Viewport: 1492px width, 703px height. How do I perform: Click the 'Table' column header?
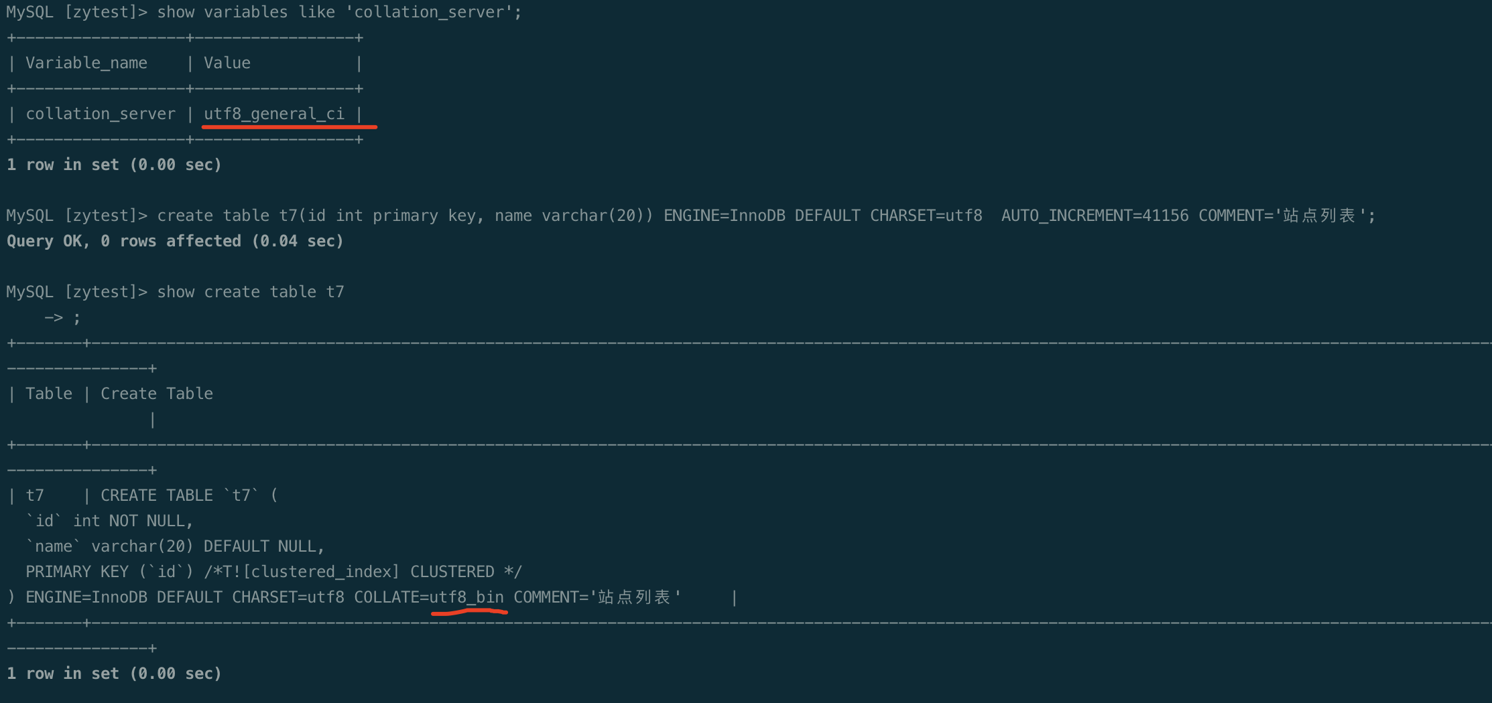pos(49,394)
